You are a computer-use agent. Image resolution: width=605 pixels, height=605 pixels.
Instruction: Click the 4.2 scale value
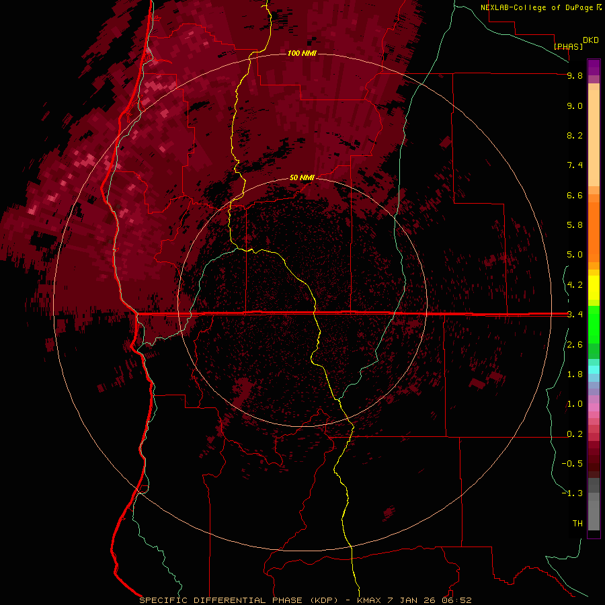tap(575, 285)
